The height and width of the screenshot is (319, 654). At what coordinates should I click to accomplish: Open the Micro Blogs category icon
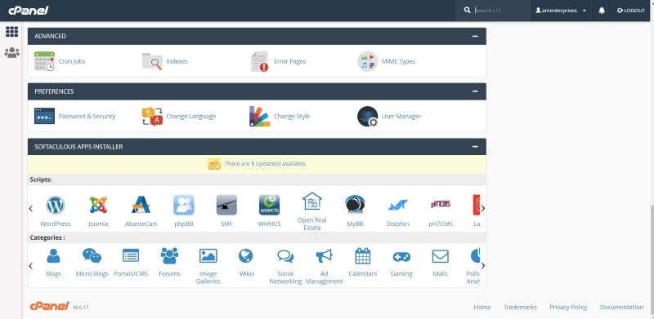[x=92, y=255]
